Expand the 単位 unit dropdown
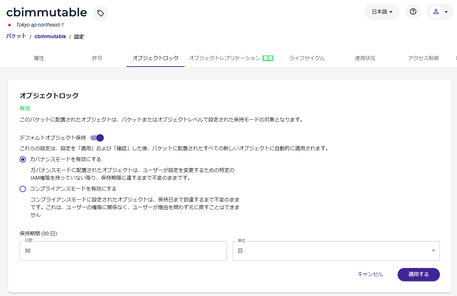Viewport: 457px width, 296px height. (336, 251)
